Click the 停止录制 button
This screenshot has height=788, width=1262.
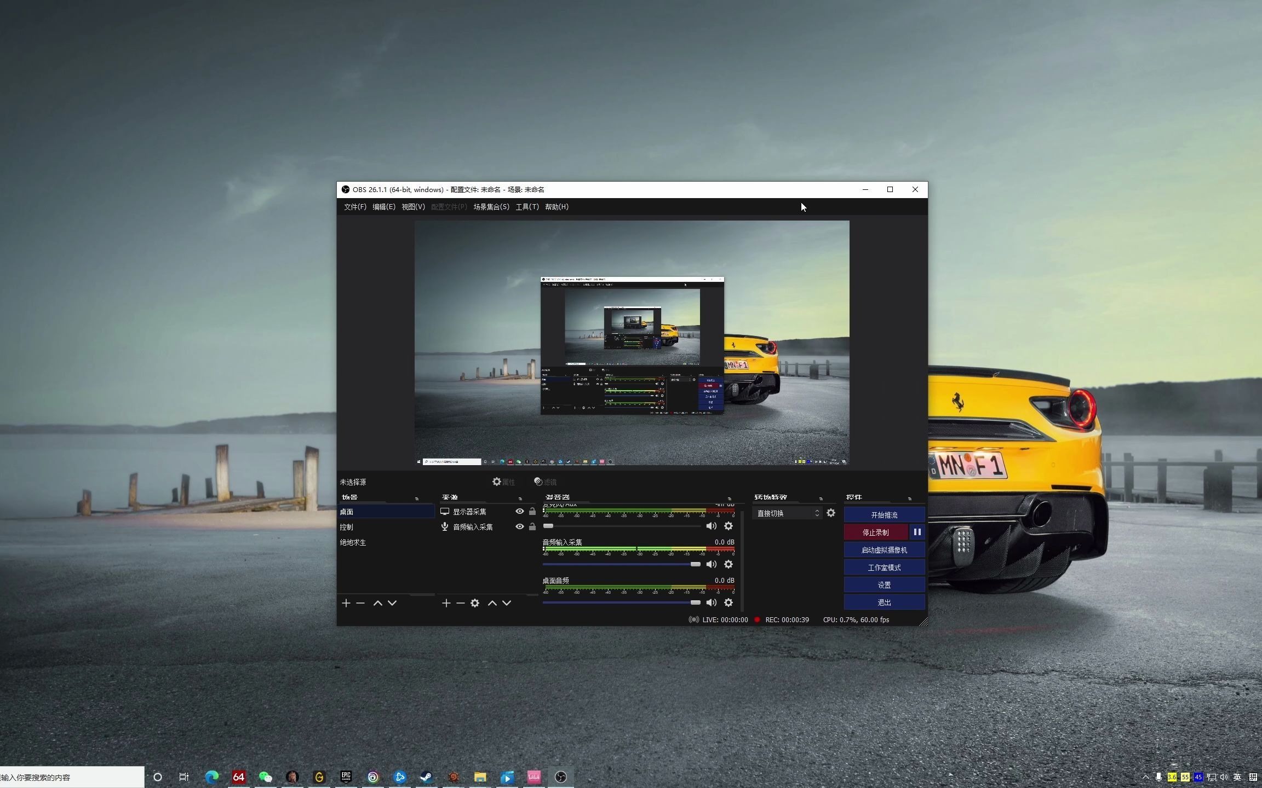(x=875, y=532)
